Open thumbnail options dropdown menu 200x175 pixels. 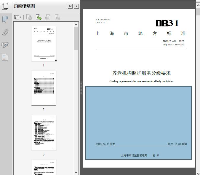click(18, 17)
